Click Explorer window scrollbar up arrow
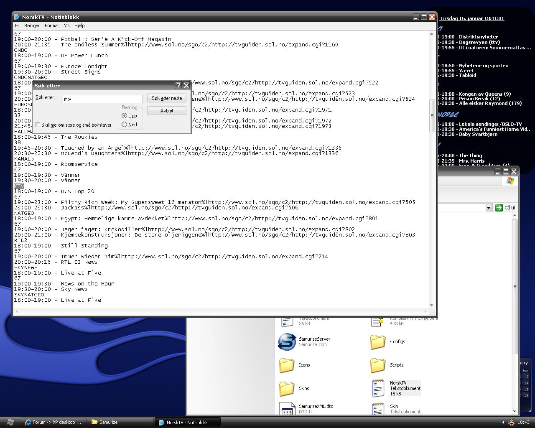This screenshot has height=428, width=535. pos(515,216)
